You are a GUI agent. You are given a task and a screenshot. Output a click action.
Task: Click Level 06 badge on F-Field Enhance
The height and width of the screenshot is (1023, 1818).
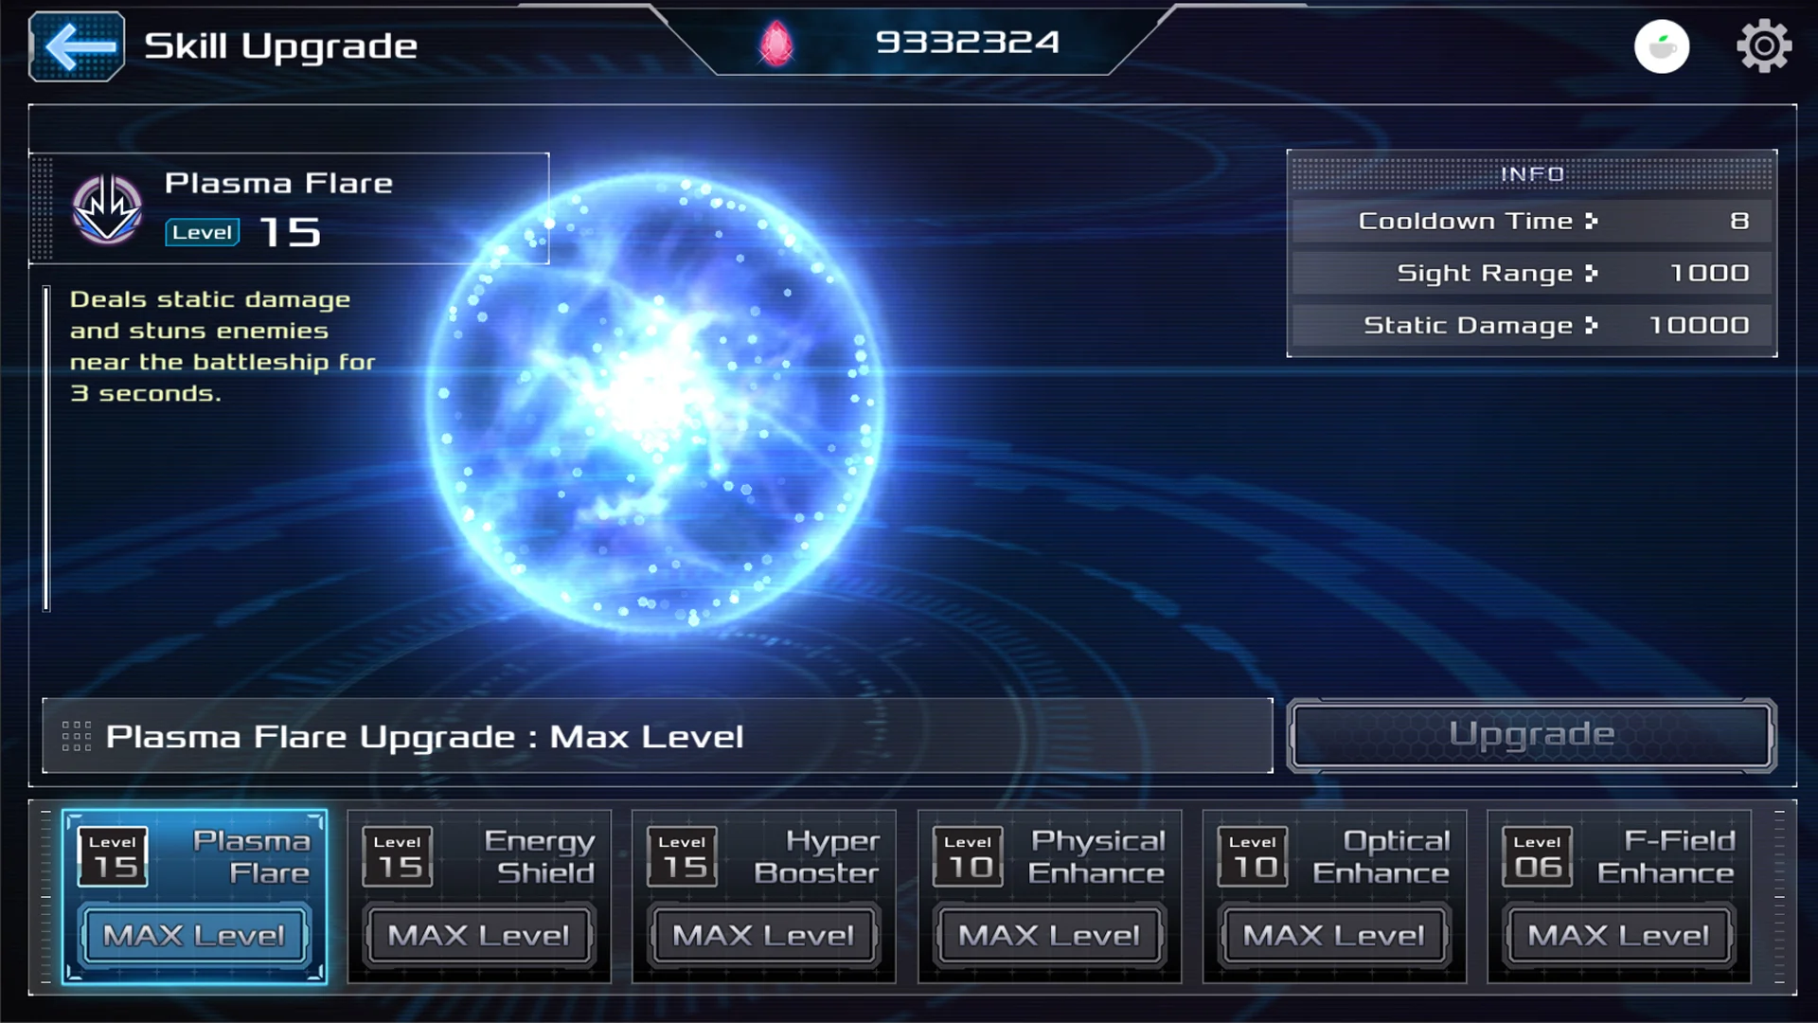click(x=1537, y=856)
